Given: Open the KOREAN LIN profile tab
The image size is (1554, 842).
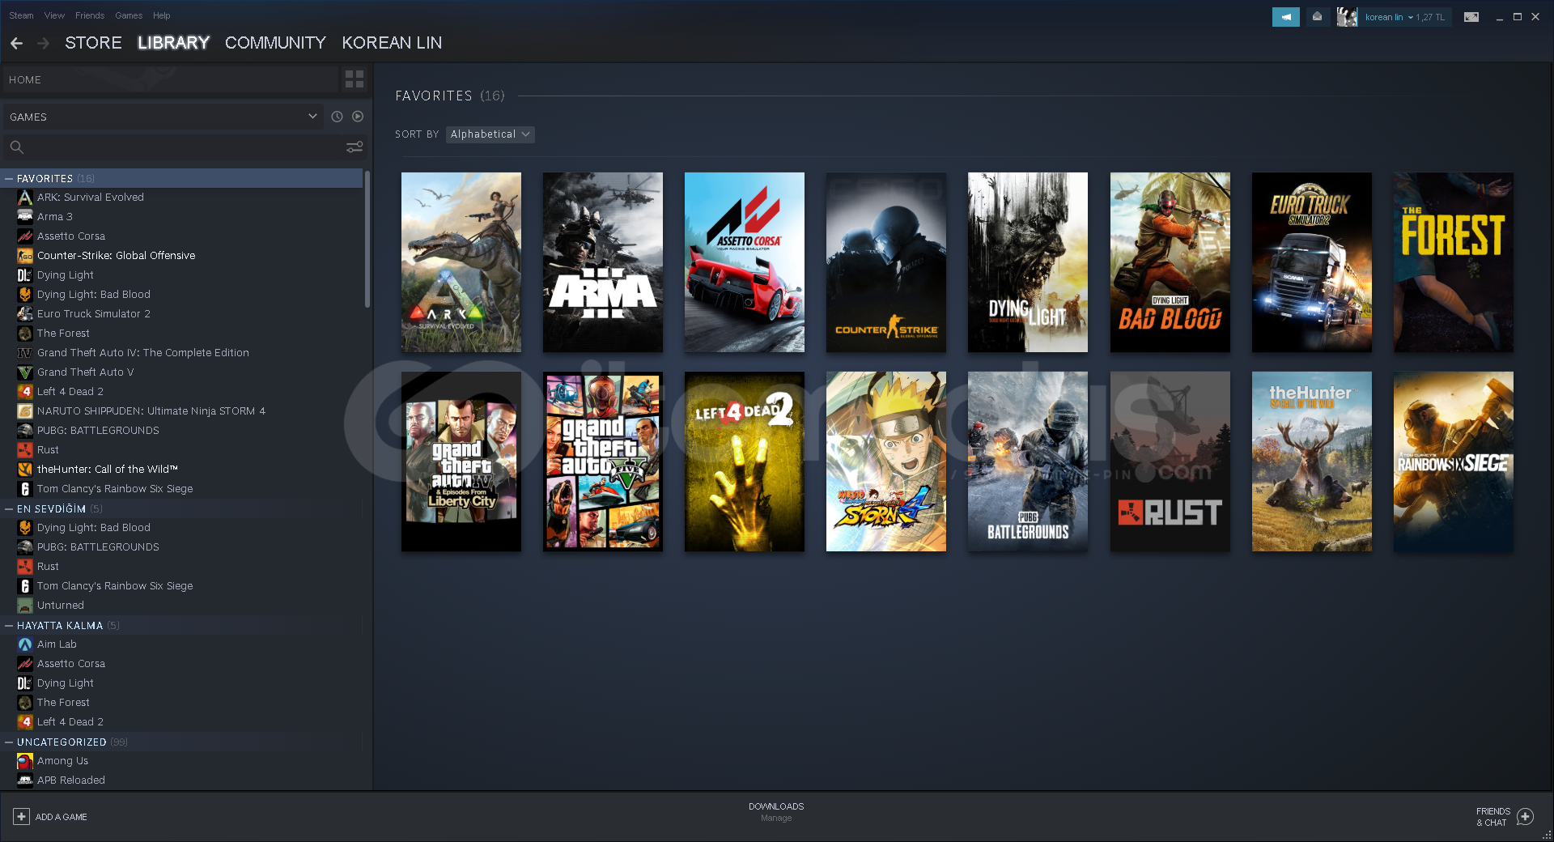Looking at the screenshot, I should pos(392,43).
